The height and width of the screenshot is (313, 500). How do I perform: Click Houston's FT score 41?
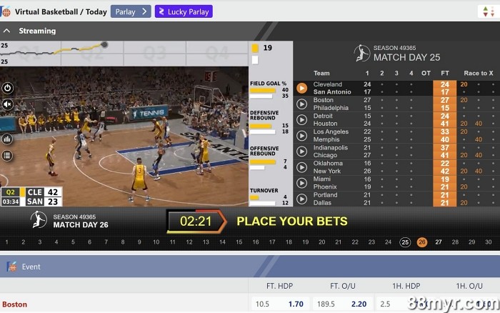(x=445, y=124)
